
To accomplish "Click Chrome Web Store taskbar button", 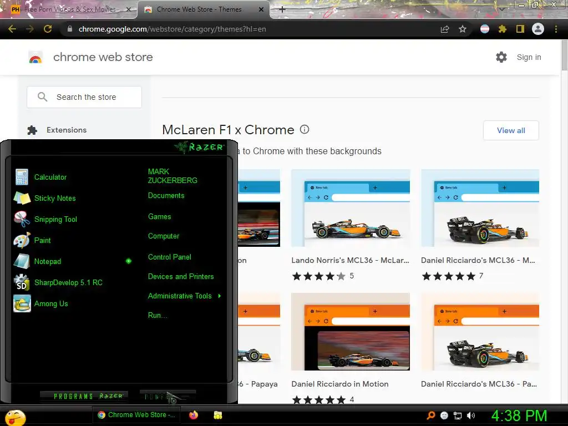I will tap(138, 415).
